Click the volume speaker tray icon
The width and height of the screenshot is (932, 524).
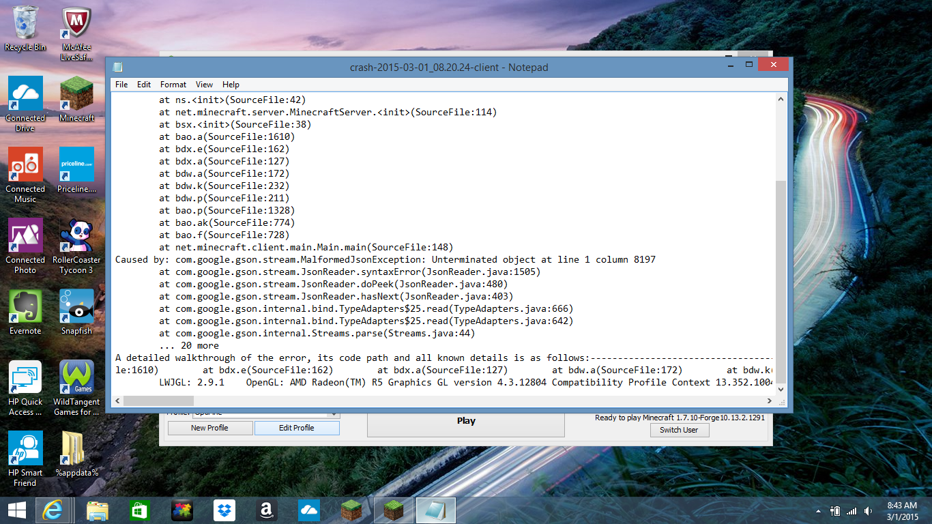click(x=867, y=510)
